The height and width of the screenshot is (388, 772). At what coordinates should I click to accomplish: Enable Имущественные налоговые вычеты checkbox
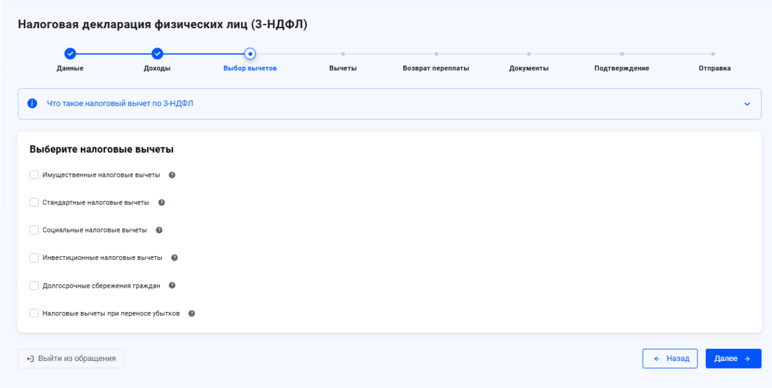[34, 175]
